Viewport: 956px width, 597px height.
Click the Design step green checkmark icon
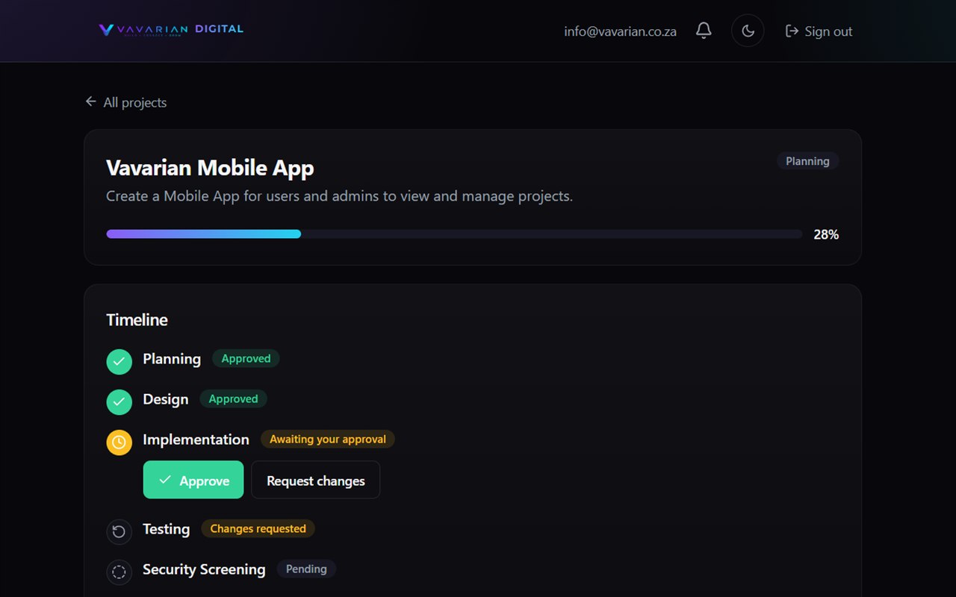(x=119, y=402)
